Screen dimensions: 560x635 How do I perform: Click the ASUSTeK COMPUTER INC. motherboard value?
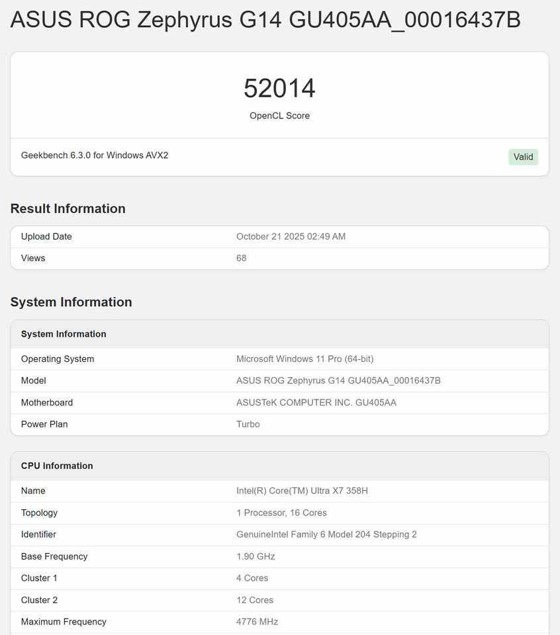[x=316, y=403]
